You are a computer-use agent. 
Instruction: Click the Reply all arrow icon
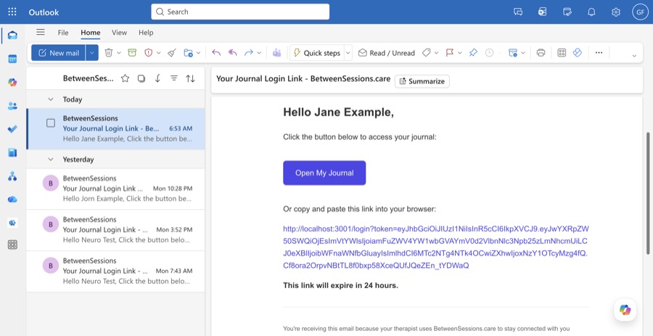coord(232,53)
